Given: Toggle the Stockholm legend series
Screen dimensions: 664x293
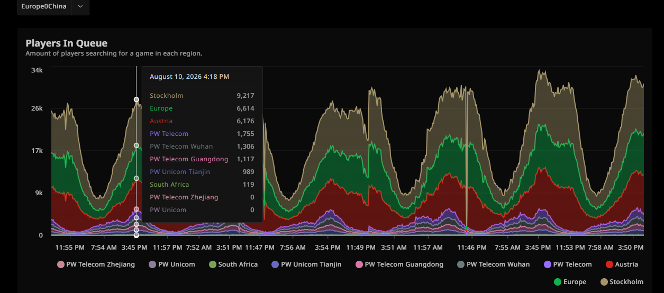Looking at the screenshot, I should click(x=622, y=282).
